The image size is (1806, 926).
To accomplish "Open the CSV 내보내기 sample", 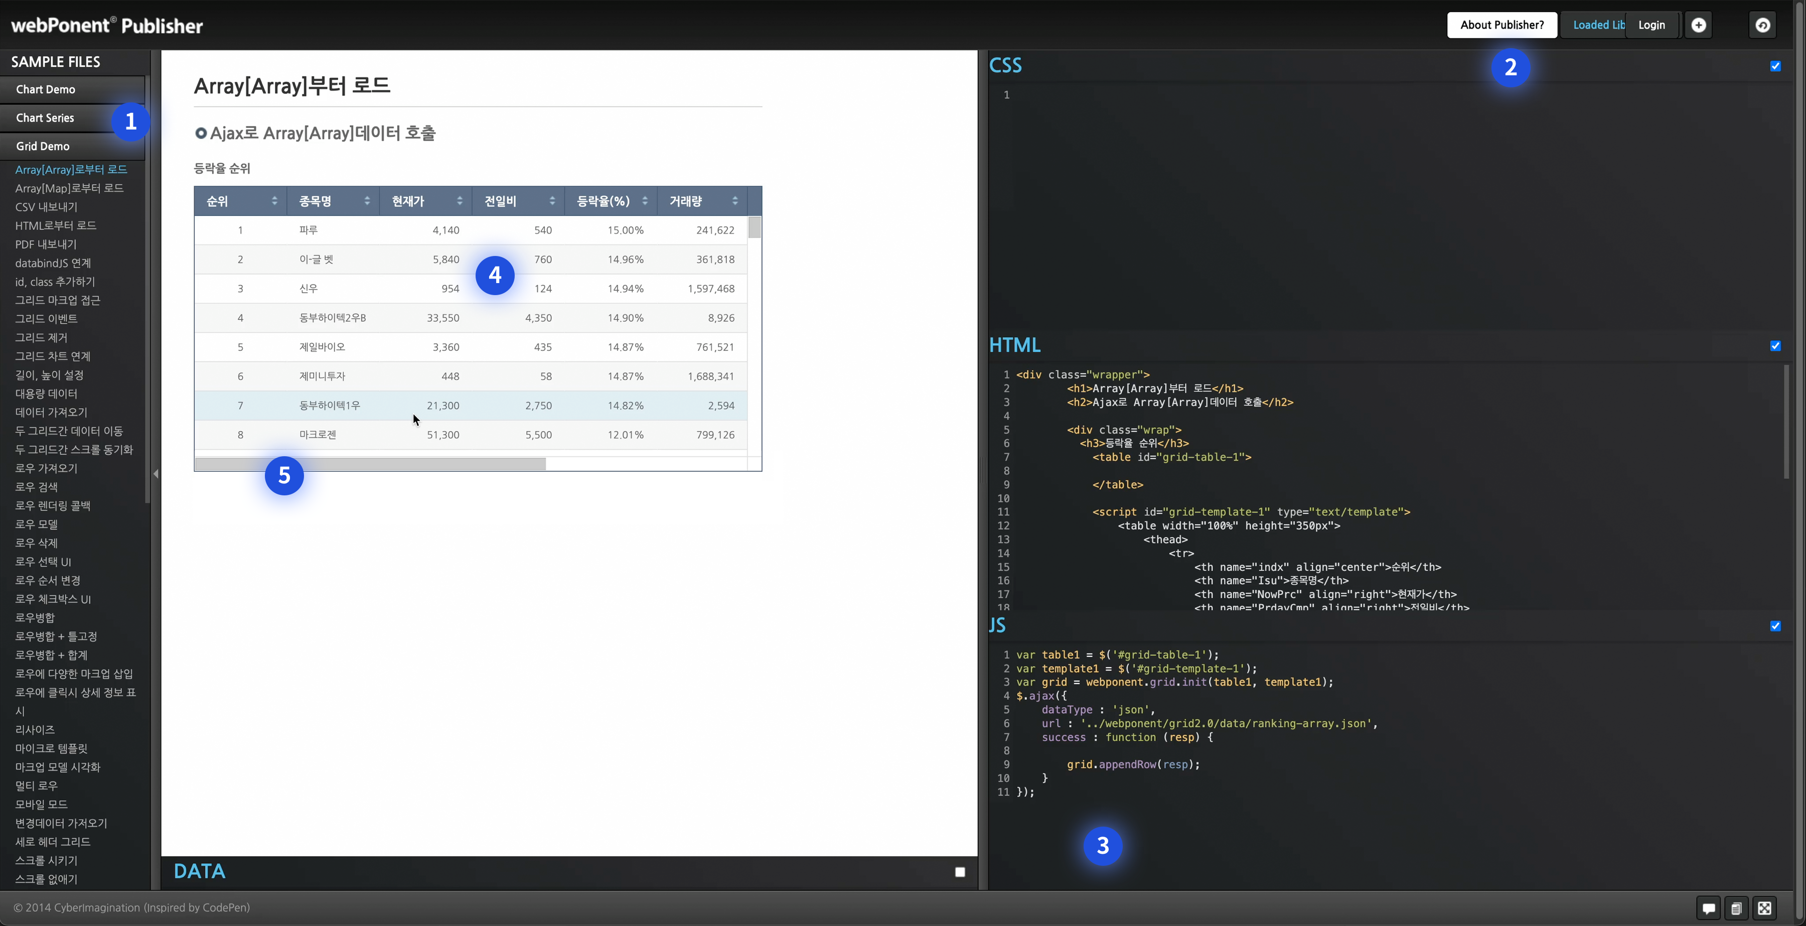I will [46, 207].
